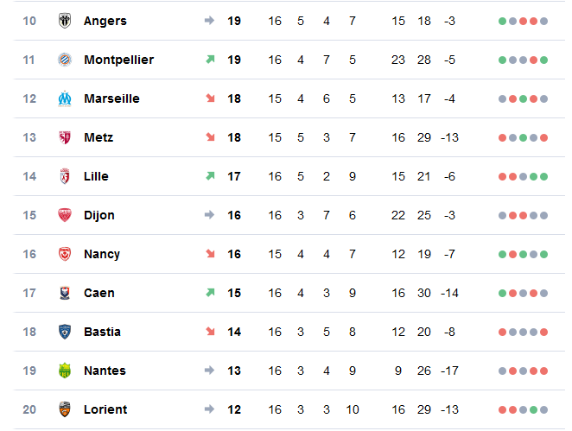Click the Lorient club crest

coord(65,409)
